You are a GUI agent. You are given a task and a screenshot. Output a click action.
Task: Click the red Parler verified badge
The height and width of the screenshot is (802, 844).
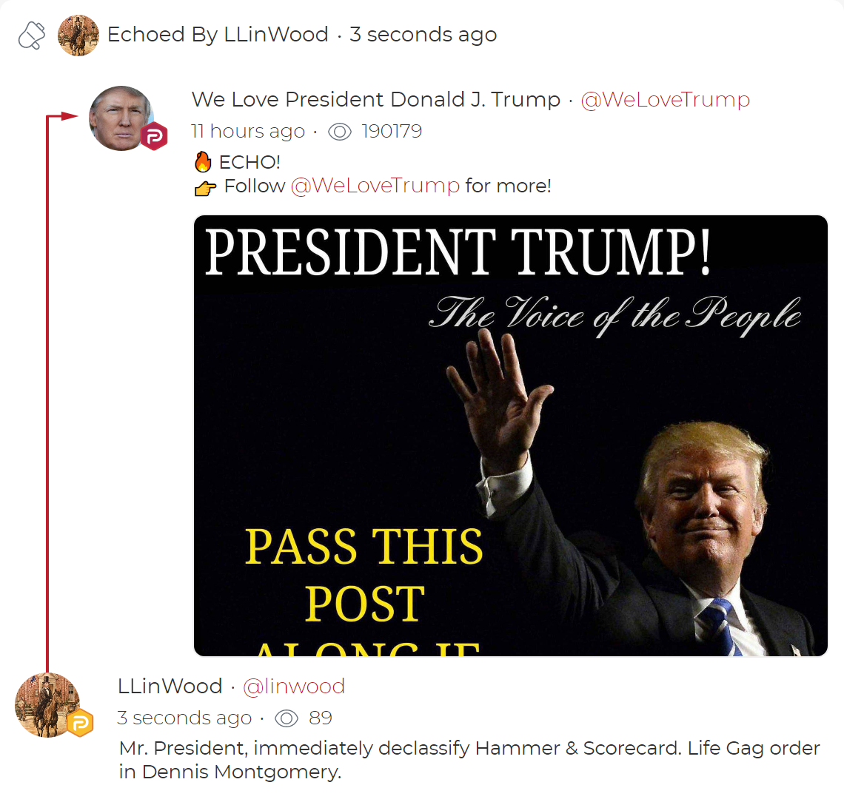[x=155, y=136]
